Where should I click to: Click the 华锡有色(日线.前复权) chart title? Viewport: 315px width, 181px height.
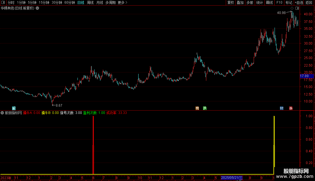[x=18, y=8]
